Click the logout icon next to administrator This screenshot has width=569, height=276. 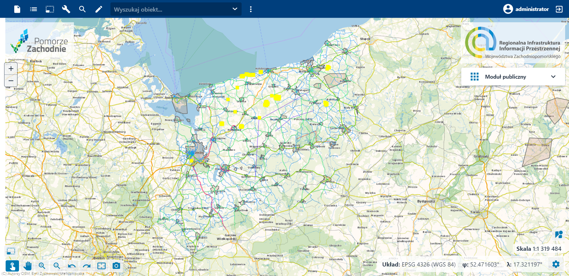[x=559, y=9]
